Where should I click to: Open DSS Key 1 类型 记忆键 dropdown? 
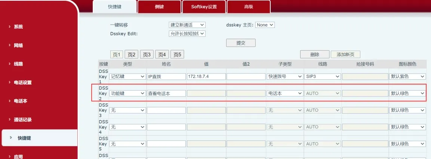(x=127, y=76)
